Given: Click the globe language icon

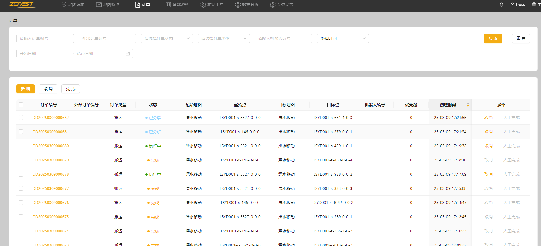Looking at the screenshot, I should point(534,4).
